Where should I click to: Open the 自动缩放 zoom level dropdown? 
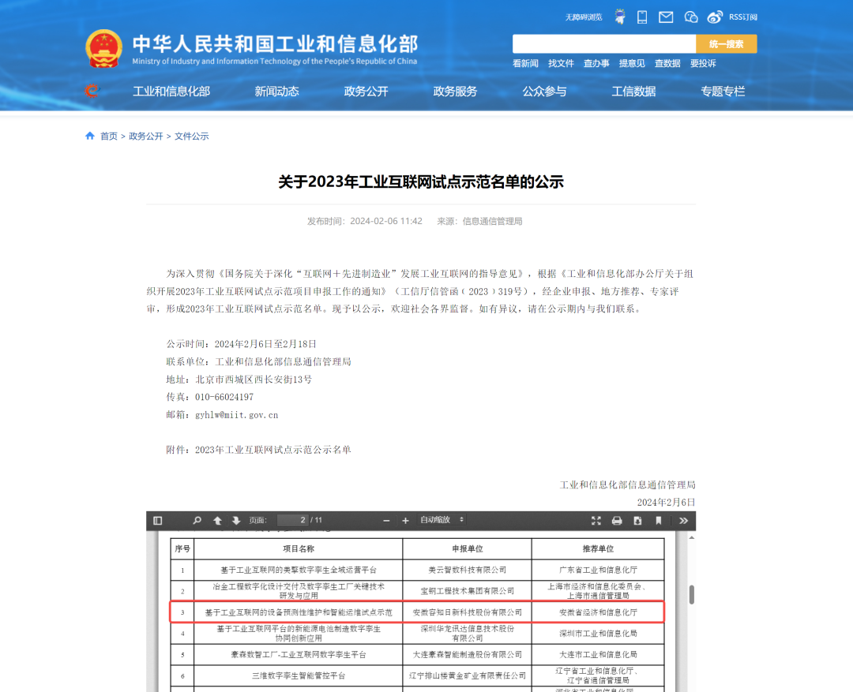coord(440,520)
